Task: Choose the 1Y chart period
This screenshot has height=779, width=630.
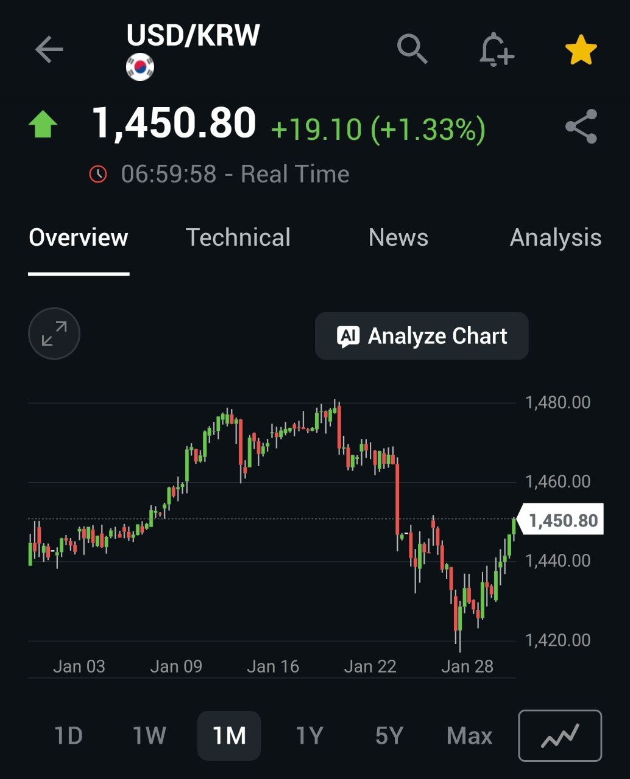Action: 309,736
